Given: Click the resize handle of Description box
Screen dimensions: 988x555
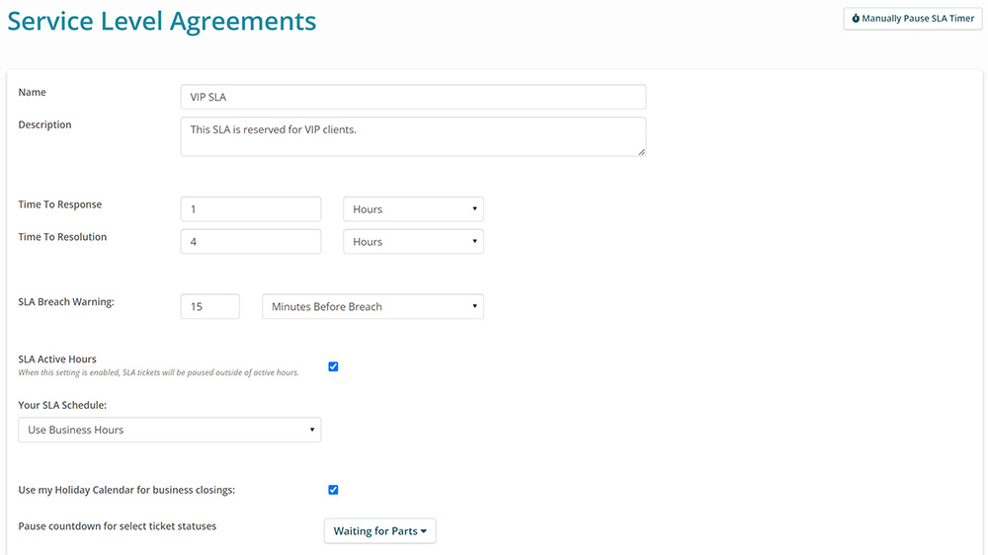Looking at the screenshot, I should [x=641, y=151].
